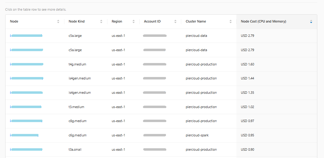Click piercloud-data cluster in first row

point(196,36)
